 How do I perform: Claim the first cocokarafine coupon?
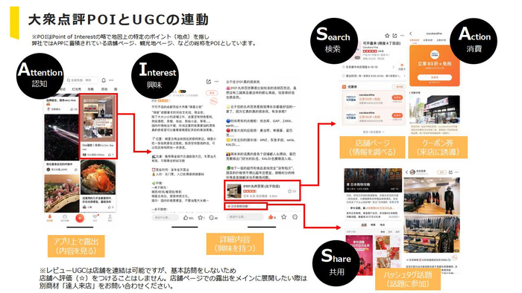pos(397,97)
